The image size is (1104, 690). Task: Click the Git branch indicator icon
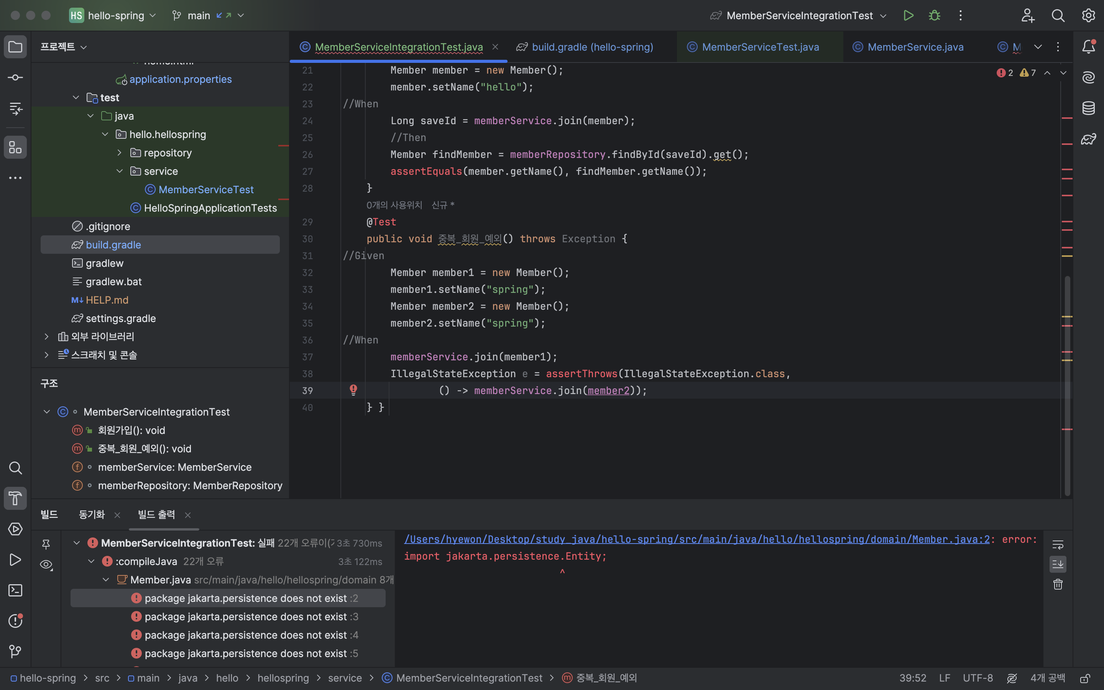pyautogui.click(x=172, y=16)
